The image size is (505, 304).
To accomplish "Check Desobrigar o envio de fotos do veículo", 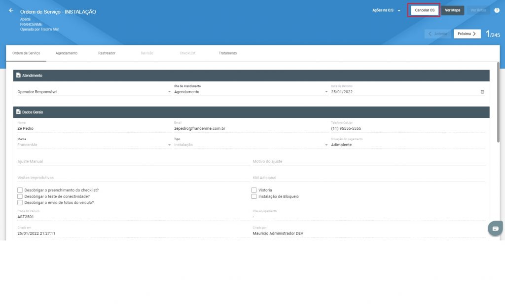I will [20, 203].
